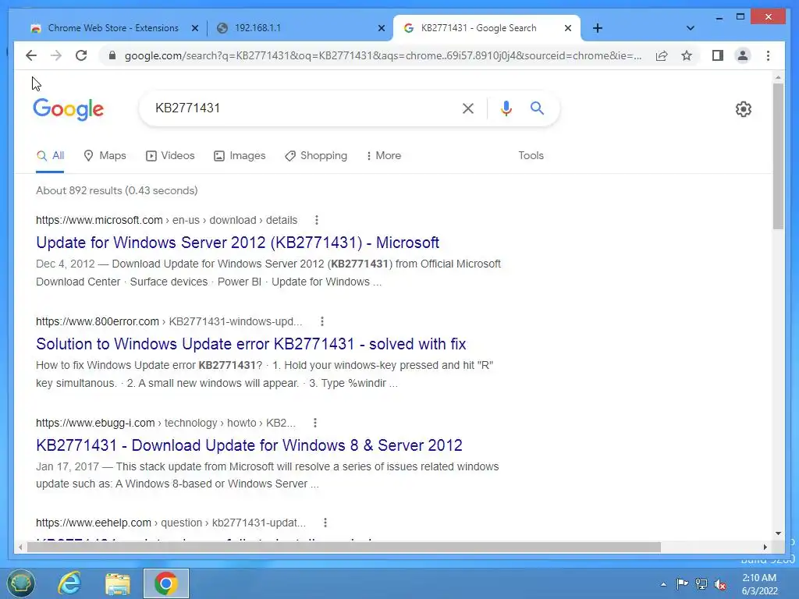The height and width of the screenshot is (599, 799).
Task: Close the KB2771431 Google Search tab
Action: coord(568,28)
